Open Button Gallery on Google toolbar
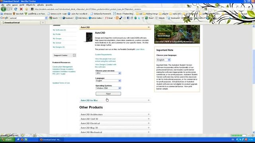255x143 pixels. tap(96, 18)
